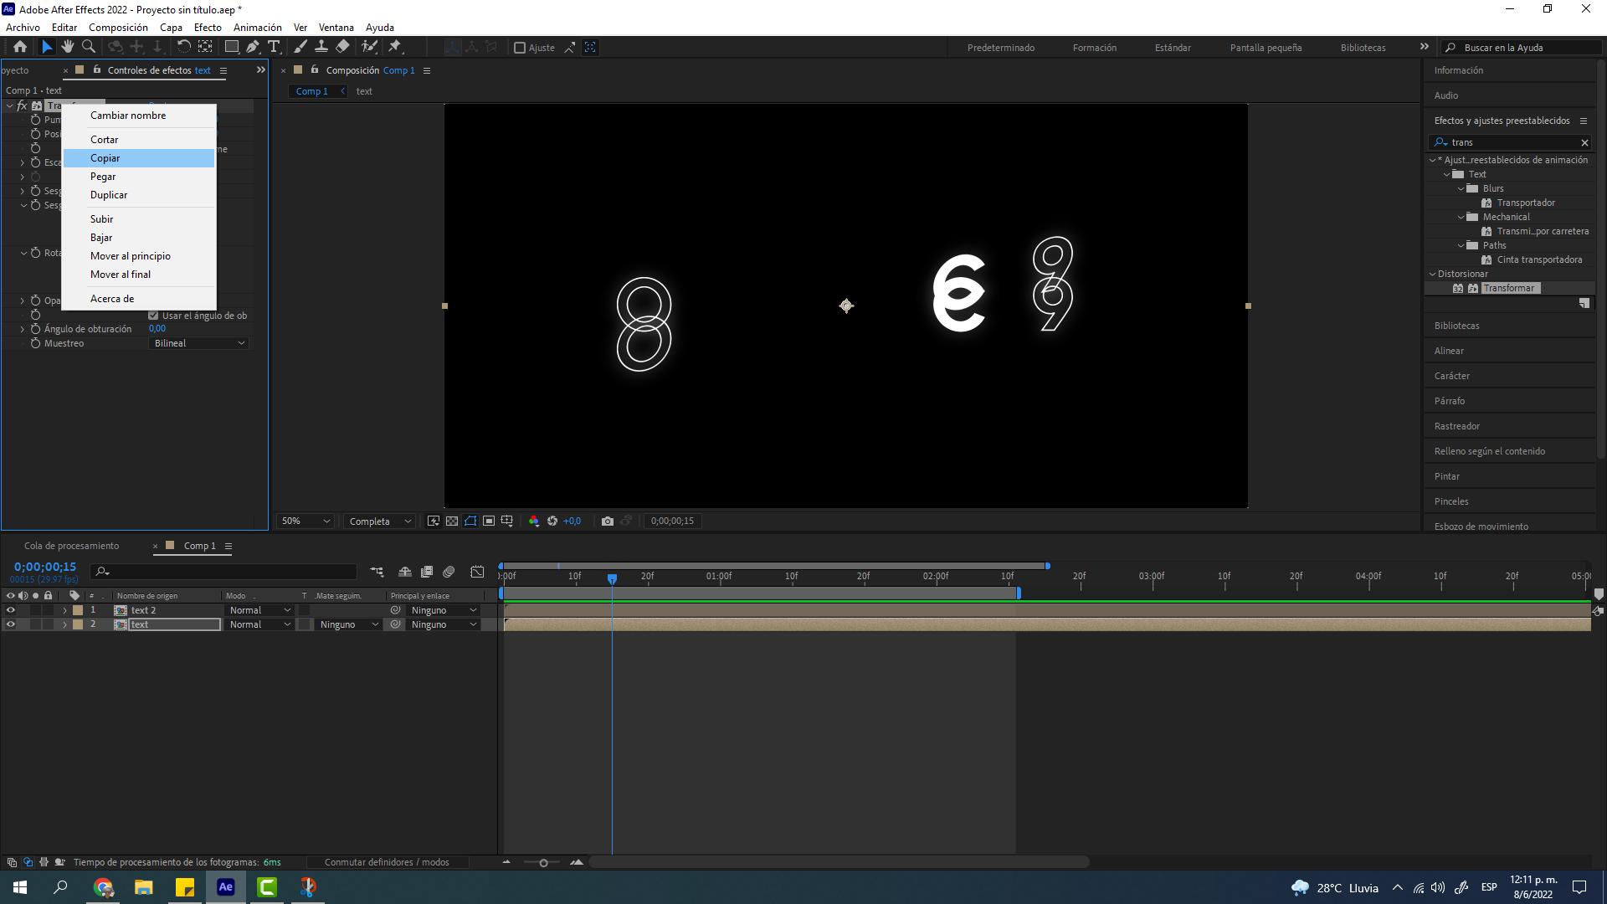Click the region of interest icon
Viewport: 1607px width, 904px height.
coord(489,521)
